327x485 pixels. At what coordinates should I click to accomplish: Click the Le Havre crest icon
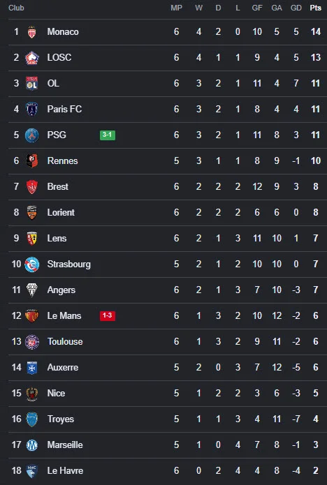(32, 471)
